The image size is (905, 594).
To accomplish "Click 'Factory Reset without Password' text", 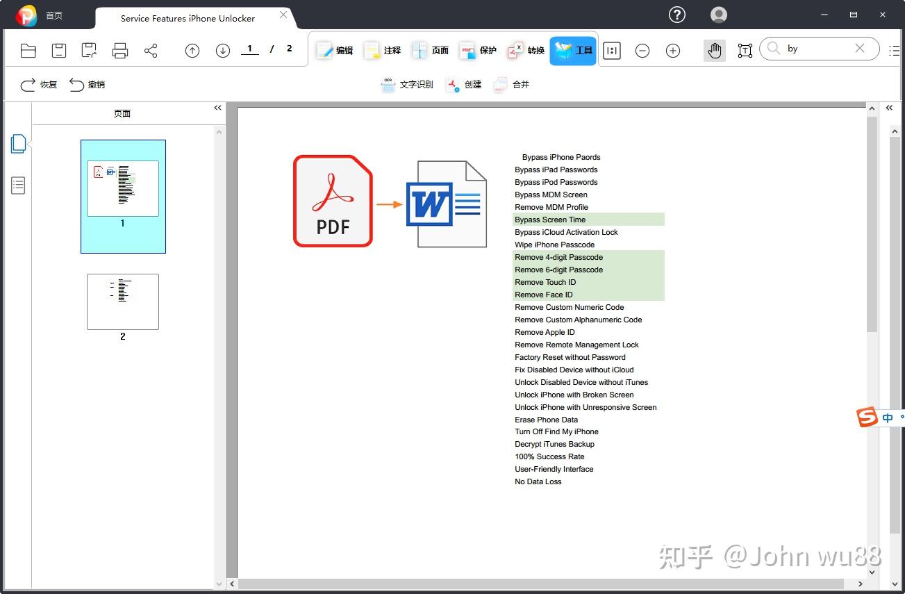I will click(570, 357).
